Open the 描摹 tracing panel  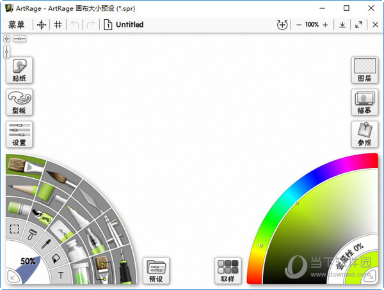click(365, 102)
